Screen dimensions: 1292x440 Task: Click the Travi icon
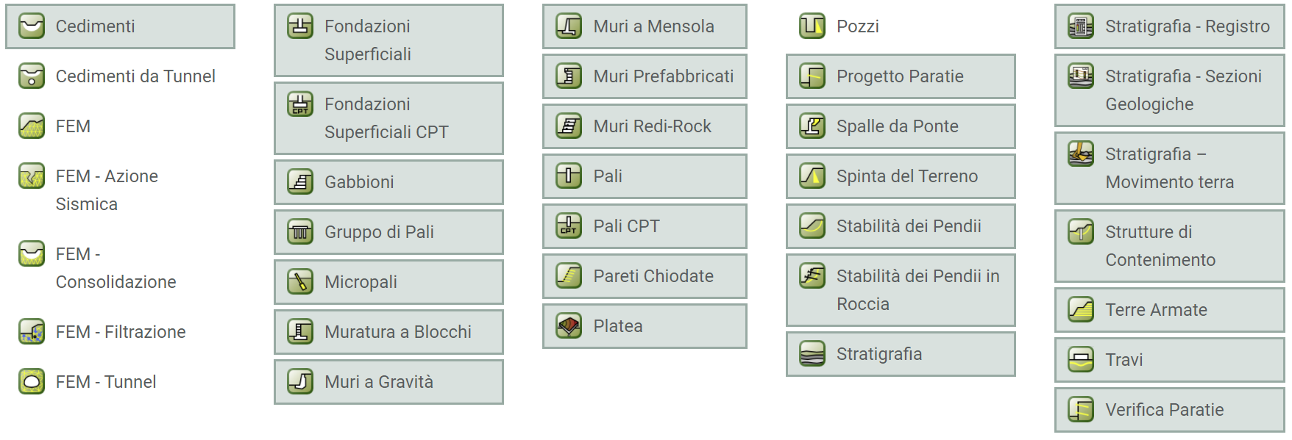pos(1081,360)
